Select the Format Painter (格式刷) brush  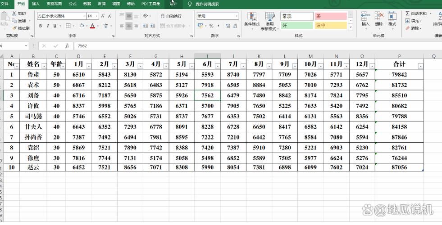pyautogui.click(x=14, y=28)
